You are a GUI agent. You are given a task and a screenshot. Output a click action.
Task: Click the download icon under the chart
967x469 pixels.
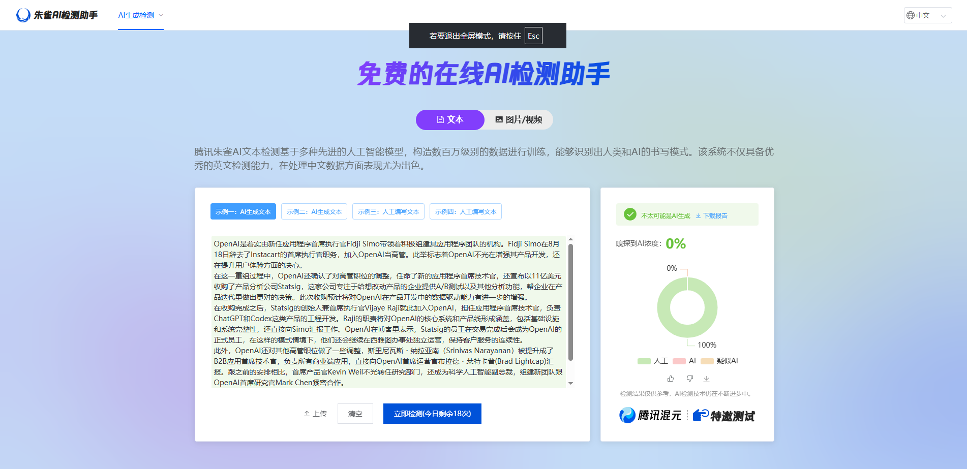pyautogui.click(x=706, y=379)
